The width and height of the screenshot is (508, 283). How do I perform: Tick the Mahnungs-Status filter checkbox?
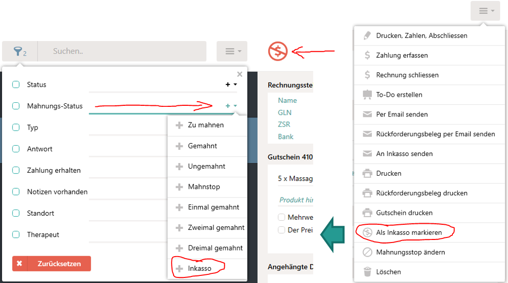tap(16, 106)
